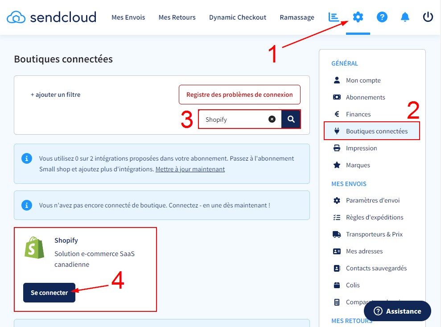The height and width of the screenshot is (327, 441).
Task: Log out using the power icon
Action: (428, 17)
